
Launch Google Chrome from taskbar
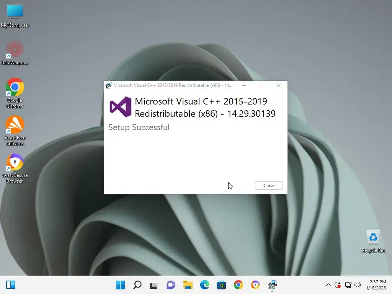238,285
